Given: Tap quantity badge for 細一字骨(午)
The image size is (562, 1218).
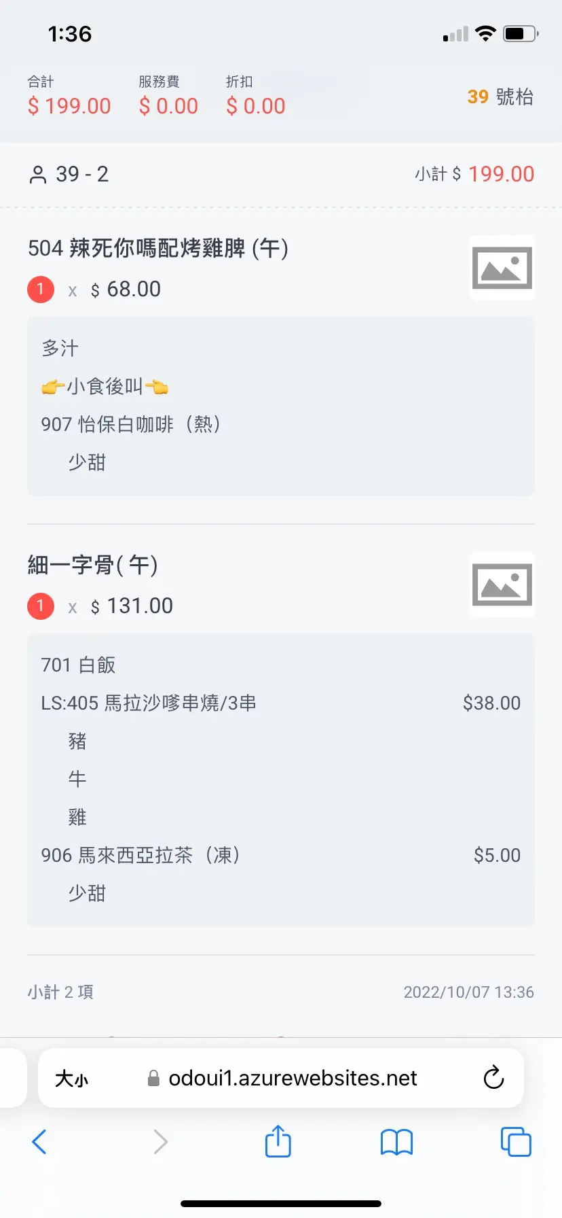Looking at the screenshot, I should [41, 606].
